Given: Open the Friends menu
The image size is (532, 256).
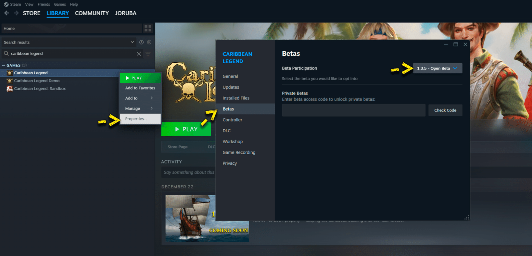Looking at the screenshot, I should [44, 4].
